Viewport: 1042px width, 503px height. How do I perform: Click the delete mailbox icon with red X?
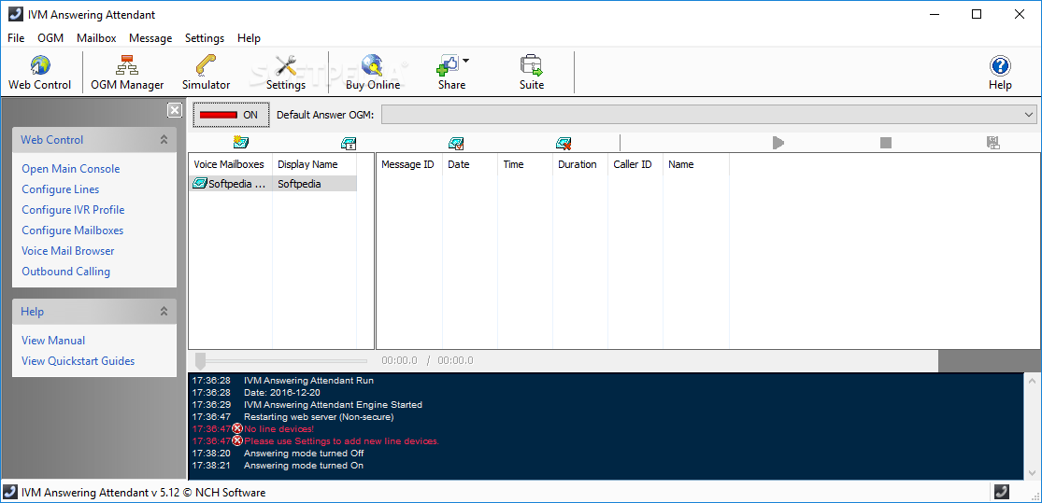tap(564, 143)
